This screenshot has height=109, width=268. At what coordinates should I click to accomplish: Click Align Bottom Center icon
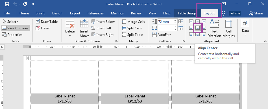[198, 34]
